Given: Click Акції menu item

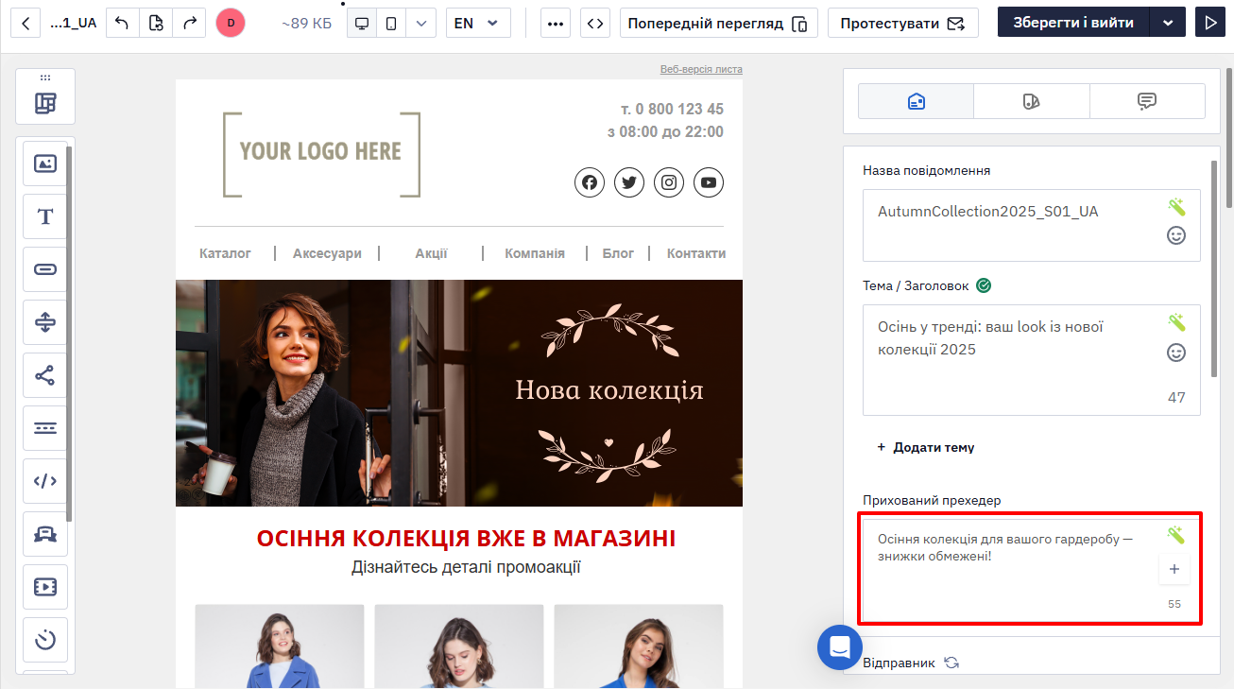Looking at the screenshot, I should [x=431, y=253].
